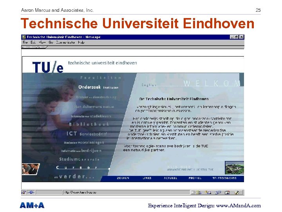
Task: Open the Bestuur en dienstverlening link
Action: pos(96,97)
